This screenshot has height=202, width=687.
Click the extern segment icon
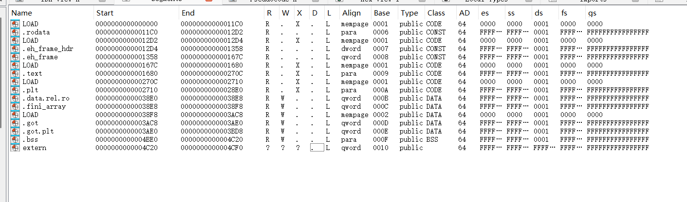pyautogui.click(x=16, y=148)
